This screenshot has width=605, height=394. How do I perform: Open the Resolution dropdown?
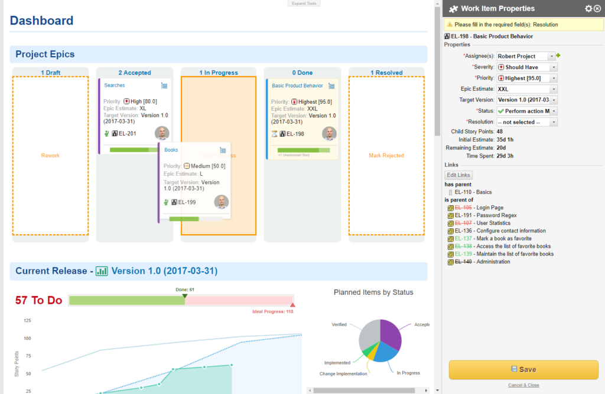[553, 122]
